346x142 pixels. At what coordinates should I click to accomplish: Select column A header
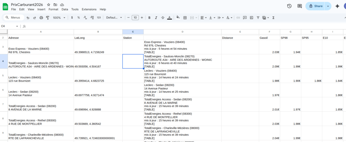point(41,32)
